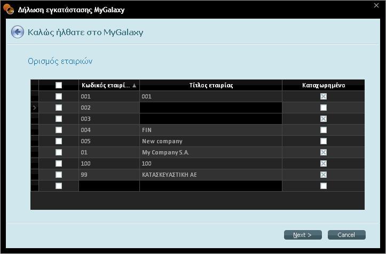Sort by Κωδικός εταιρίας column arrow
This screenshot has width=386, height=254.
[134, 85]
